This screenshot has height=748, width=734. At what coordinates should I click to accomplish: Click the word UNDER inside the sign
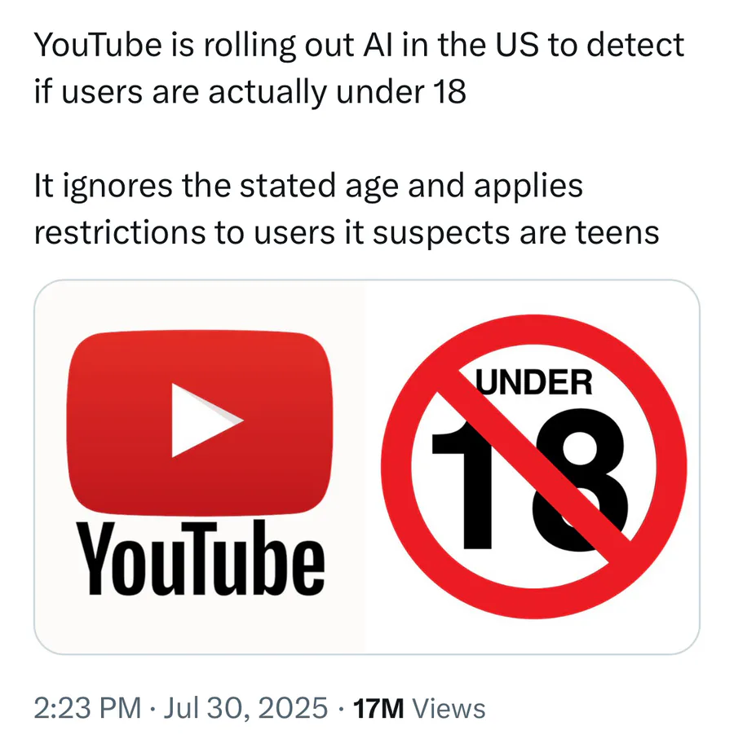(533, 383)
